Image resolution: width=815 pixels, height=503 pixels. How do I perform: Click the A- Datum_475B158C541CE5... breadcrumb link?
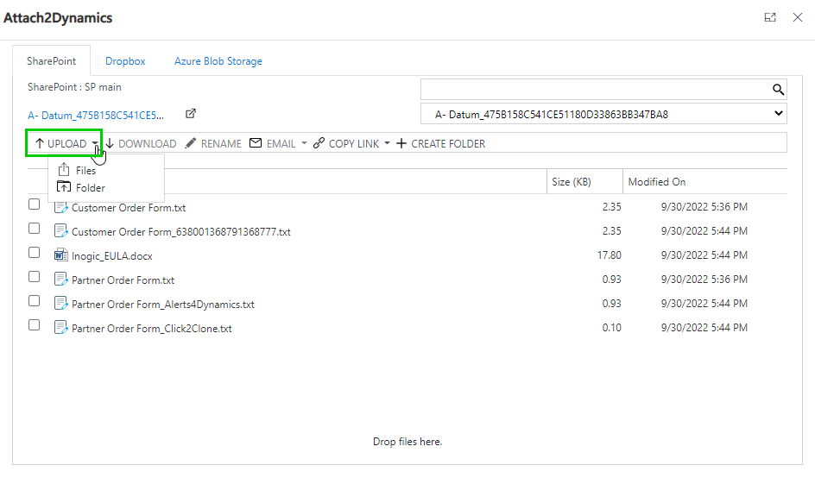point(96,116)
